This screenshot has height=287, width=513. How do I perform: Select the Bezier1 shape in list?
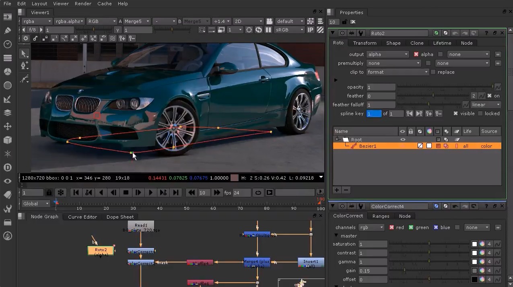(x=367, y=146)
